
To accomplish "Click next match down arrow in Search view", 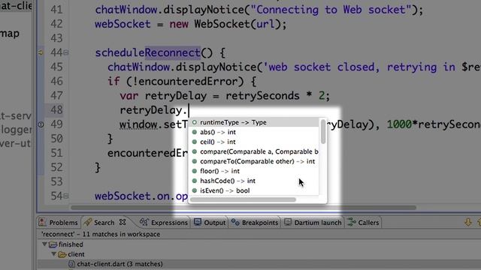I will [x=467, y=222].
